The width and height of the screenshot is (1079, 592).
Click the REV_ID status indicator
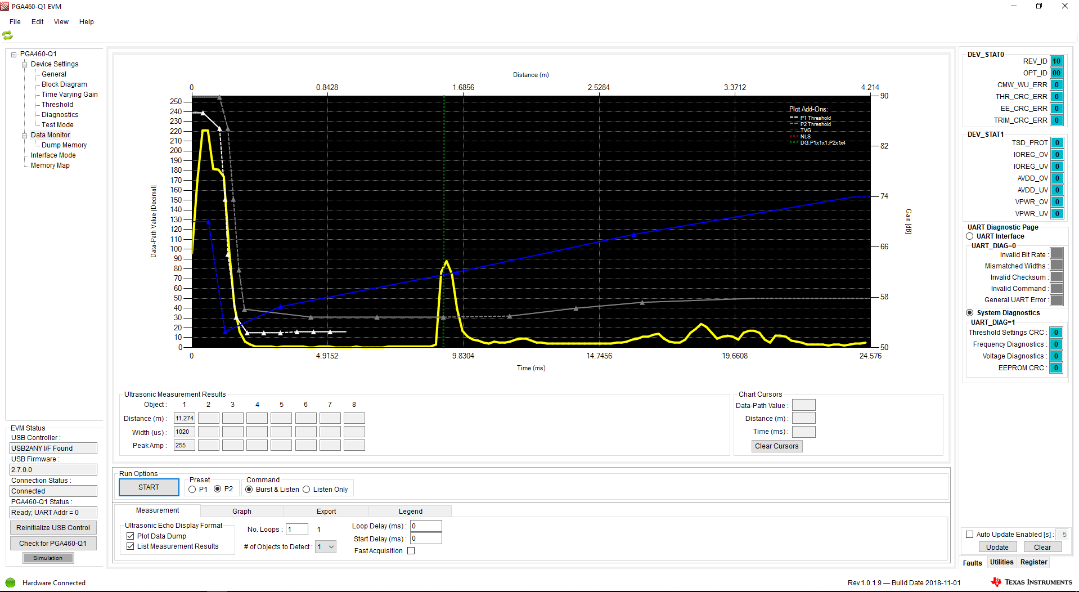pos(1056,61)
